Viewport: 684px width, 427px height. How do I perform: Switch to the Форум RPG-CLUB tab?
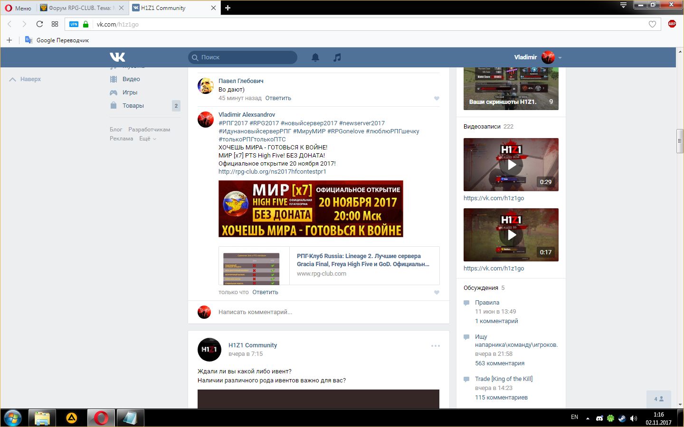[80, 8]
